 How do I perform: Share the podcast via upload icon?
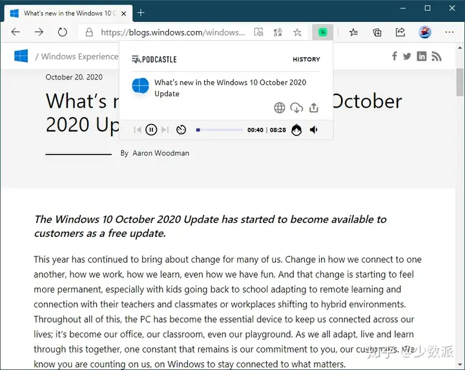(x=313, y=108)
